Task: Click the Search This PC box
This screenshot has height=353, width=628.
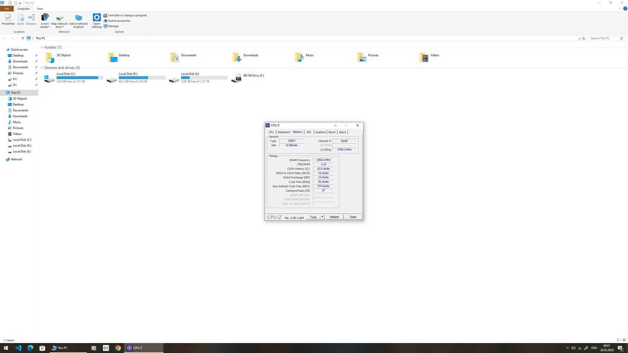Action: coord(606,38)
